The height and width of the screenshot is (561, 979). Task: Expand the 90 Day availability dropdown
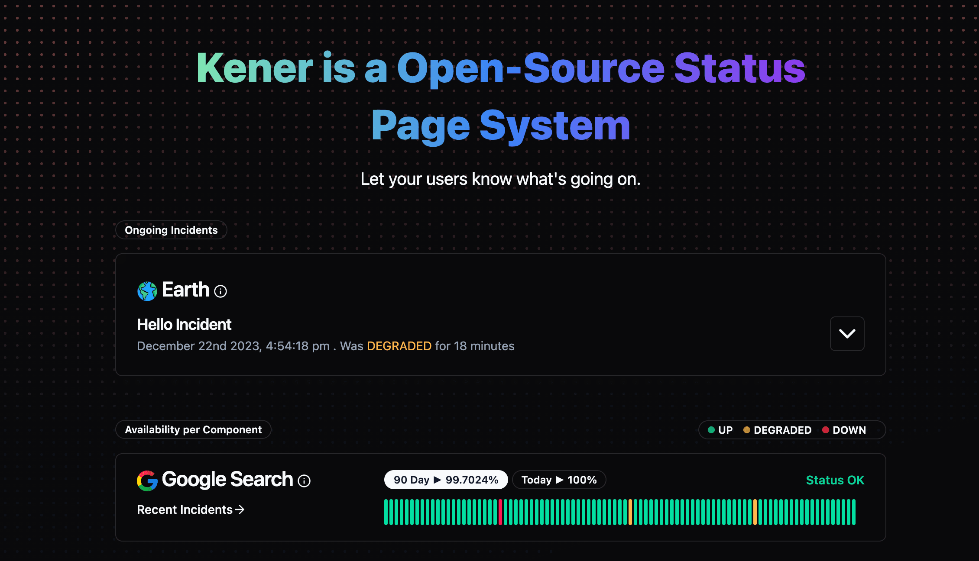pyautogui.click(x=446, y=480)
